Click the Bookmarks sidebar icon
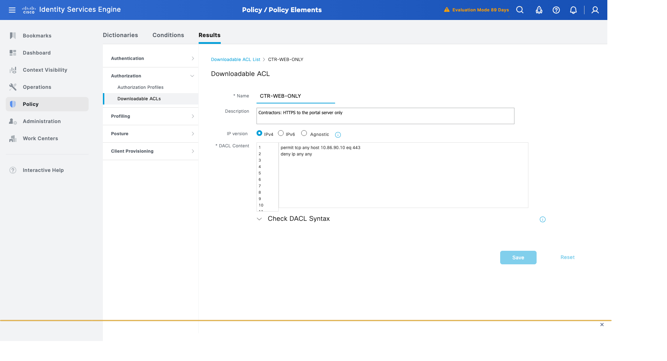 pyautogui.click(x=13, y=36)
